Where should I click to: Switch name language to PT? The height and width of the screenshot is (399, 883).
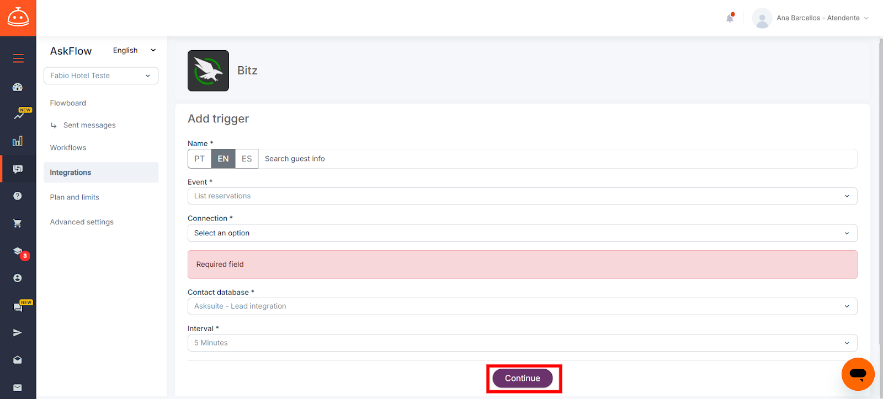click(x=199, y=159)
